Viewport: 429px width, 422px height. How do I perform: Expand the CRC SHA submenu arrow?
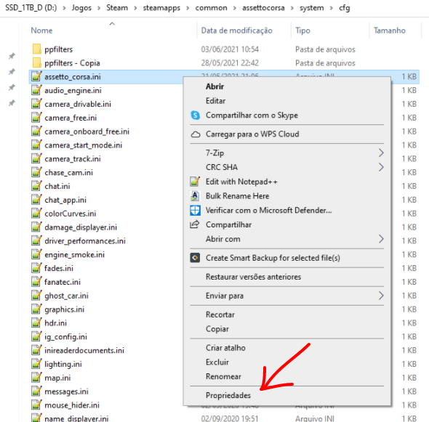381,167
